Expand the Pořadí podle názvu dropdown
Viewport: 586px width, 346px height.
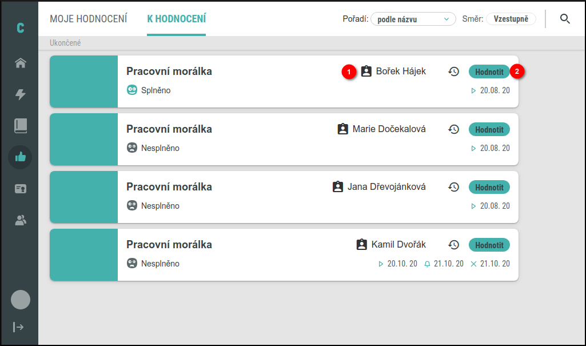coord(413,19)
